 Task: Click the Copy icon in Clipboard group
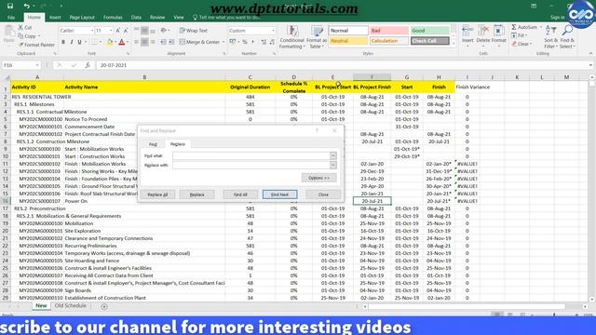click(x=20, y=36)
